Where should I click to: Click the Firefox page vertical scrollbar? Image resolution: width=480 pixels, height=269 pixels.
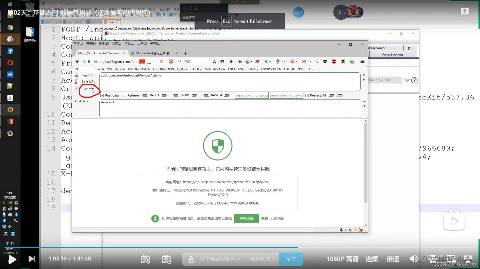point(365,162)
